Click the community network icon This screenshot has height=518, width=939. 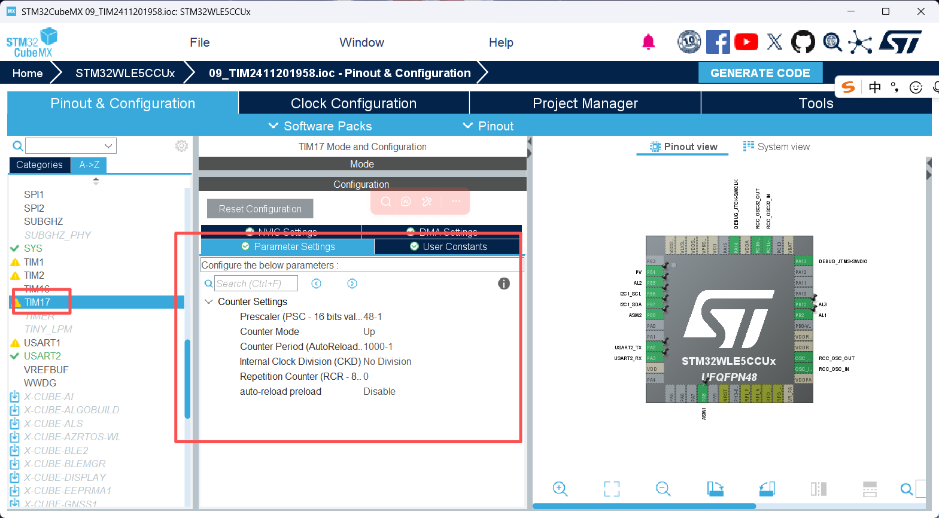[860, 42]
